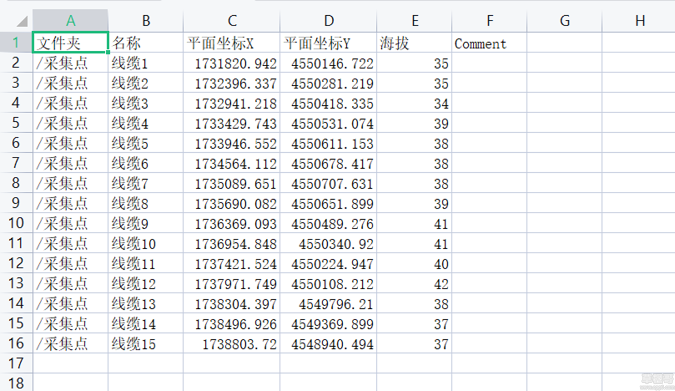Select cell containing 线缆14
The image size is (675, 391).
coord(146,323)
